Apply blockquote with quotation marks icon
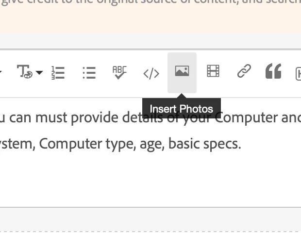Viewport: 301px width, 233px height. [273, 71]
